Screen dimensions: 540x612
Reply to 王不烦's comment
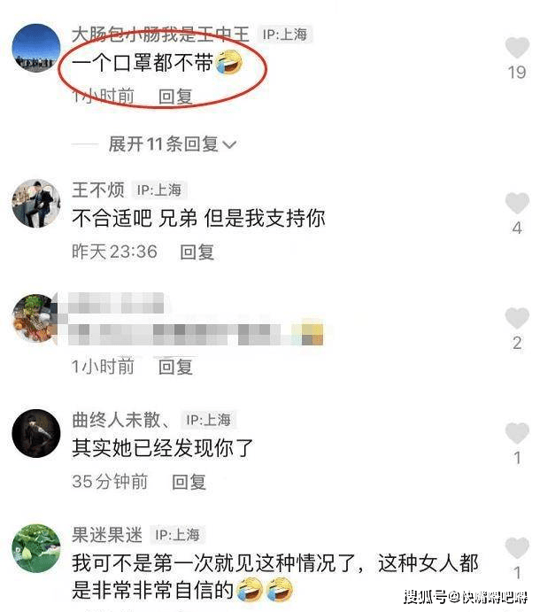[197, 252]
